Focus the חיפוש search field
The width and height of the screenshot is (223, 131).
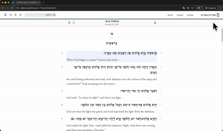click(x=39, y=15)
